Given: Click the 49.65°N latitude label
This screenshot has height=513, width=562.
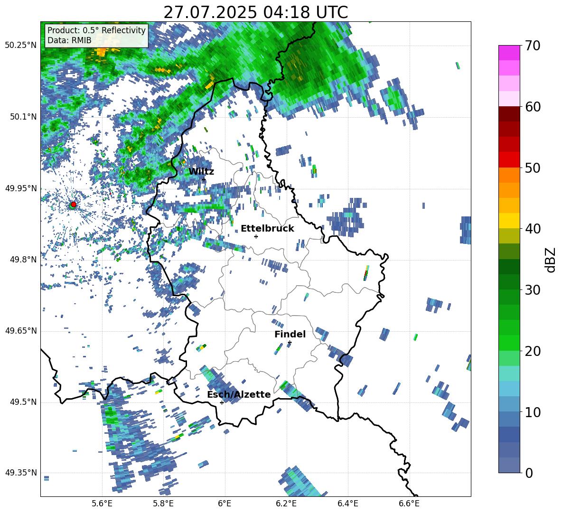Looking at the screenshot, I should click(21, 331).
